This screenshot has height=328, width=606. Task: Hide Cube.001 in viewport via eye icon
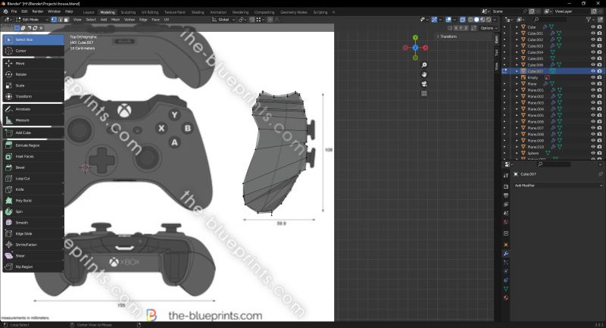coord(593,33)
